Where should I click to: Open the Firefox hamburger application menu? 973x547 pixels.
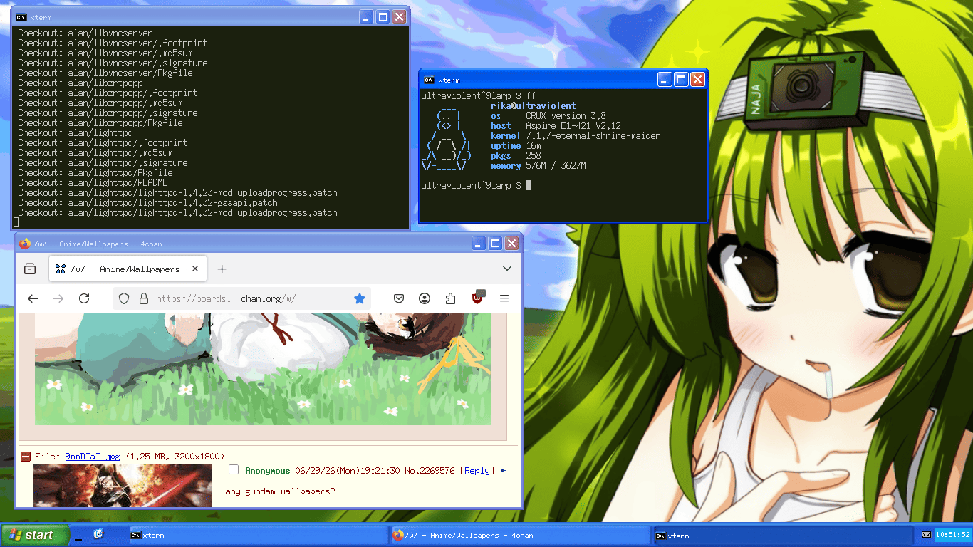point(504,298)
